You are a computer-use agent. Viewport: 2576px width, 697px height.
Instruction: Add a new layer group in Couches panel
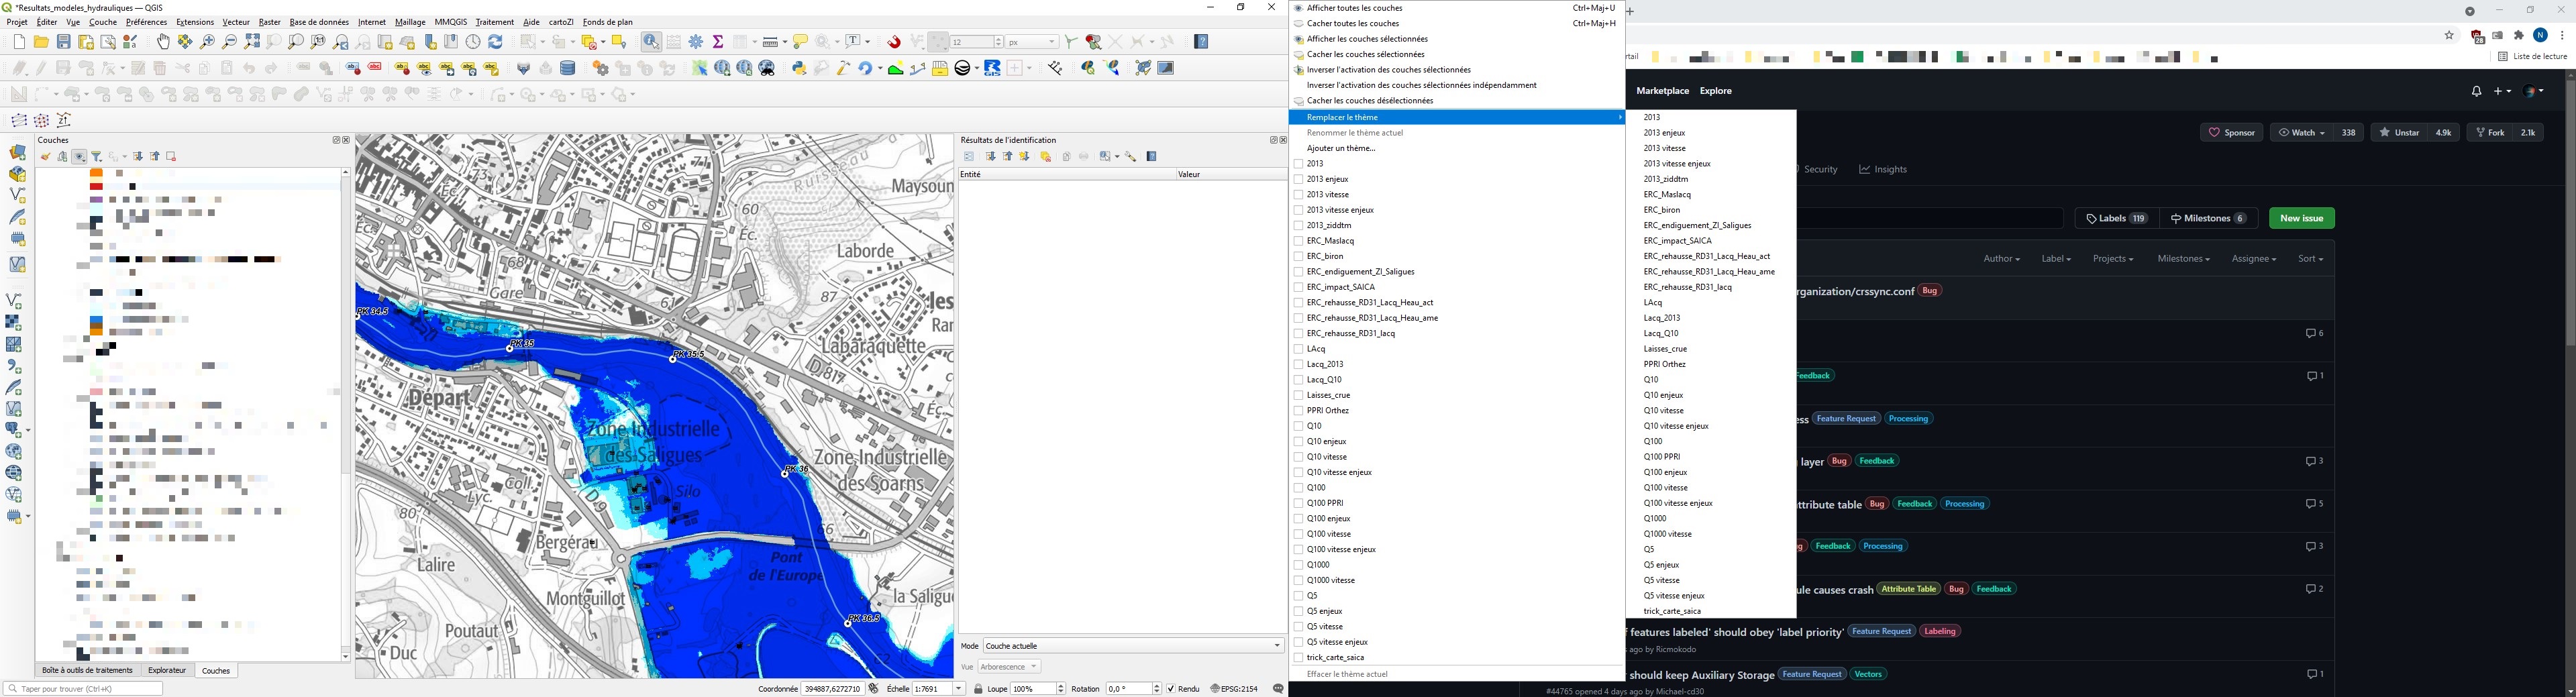pyautogui.click(x=62, y=157)
